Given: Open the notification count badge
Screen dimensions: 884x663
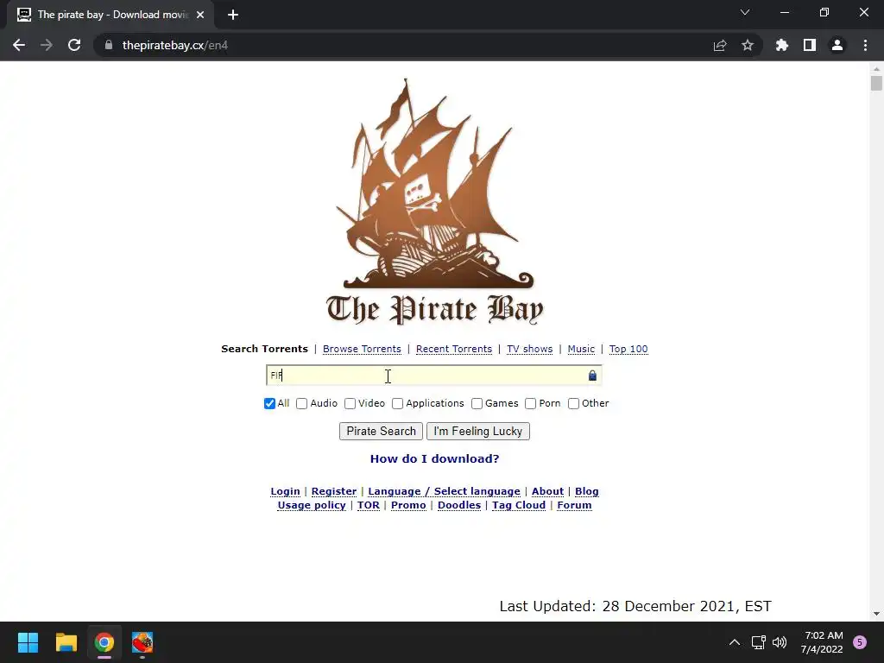Looking at the screenshot, I should [860, 642].
